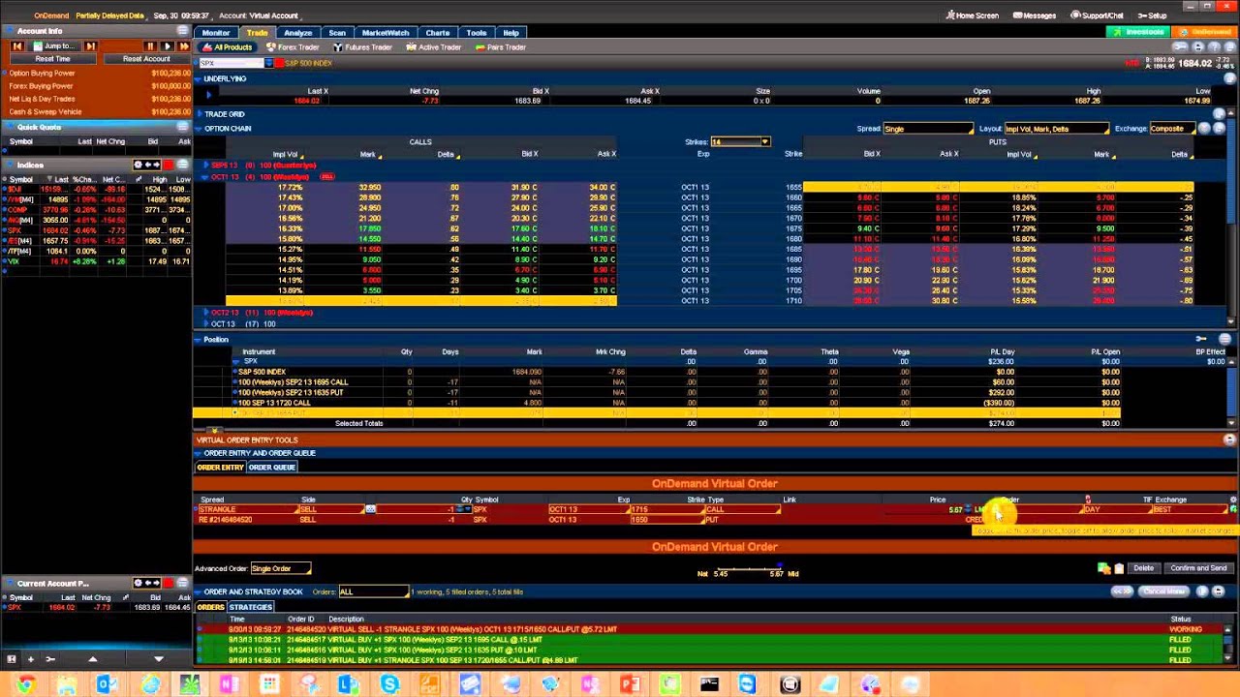The width and height of the screenshot is (1240, 697).
Task: Open the print icon in toolbar
Action: [1198, 46]
